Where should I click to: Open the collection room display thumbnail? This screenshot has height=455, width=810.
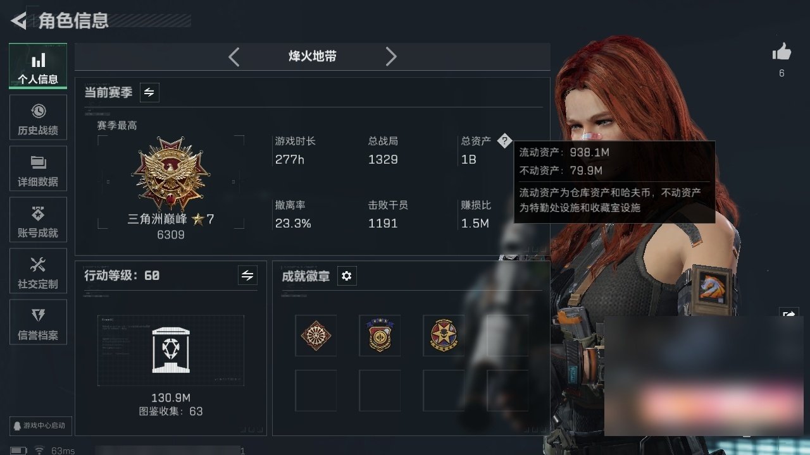point(171,350)
